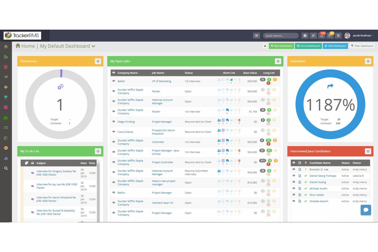The height and width of the screenshot is (252, 378).
Task: Click eye icon beside Michael Austin
Action: point(294,188)
